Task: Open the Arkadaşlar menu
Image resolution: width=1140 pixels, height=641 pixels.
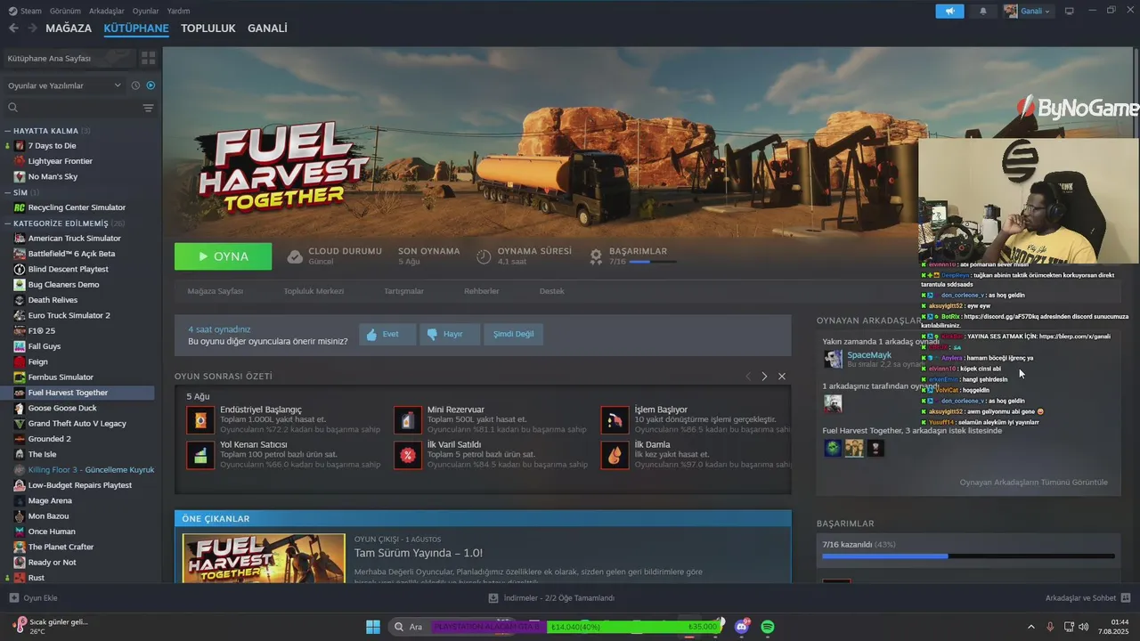Action: [x=108, y=11]
